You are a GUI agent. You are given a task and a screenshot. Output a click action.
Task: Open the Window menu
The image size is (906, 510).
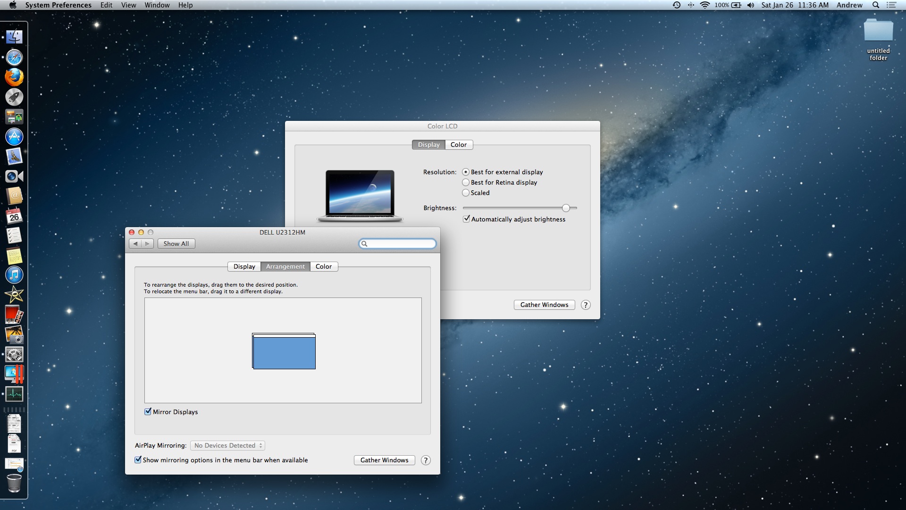[x=157, y=5]
